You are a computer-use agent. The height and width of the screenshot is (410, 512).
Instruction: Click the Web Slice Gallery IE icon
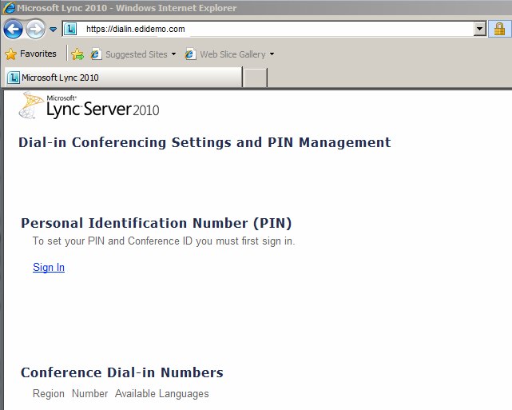(190, 54)
